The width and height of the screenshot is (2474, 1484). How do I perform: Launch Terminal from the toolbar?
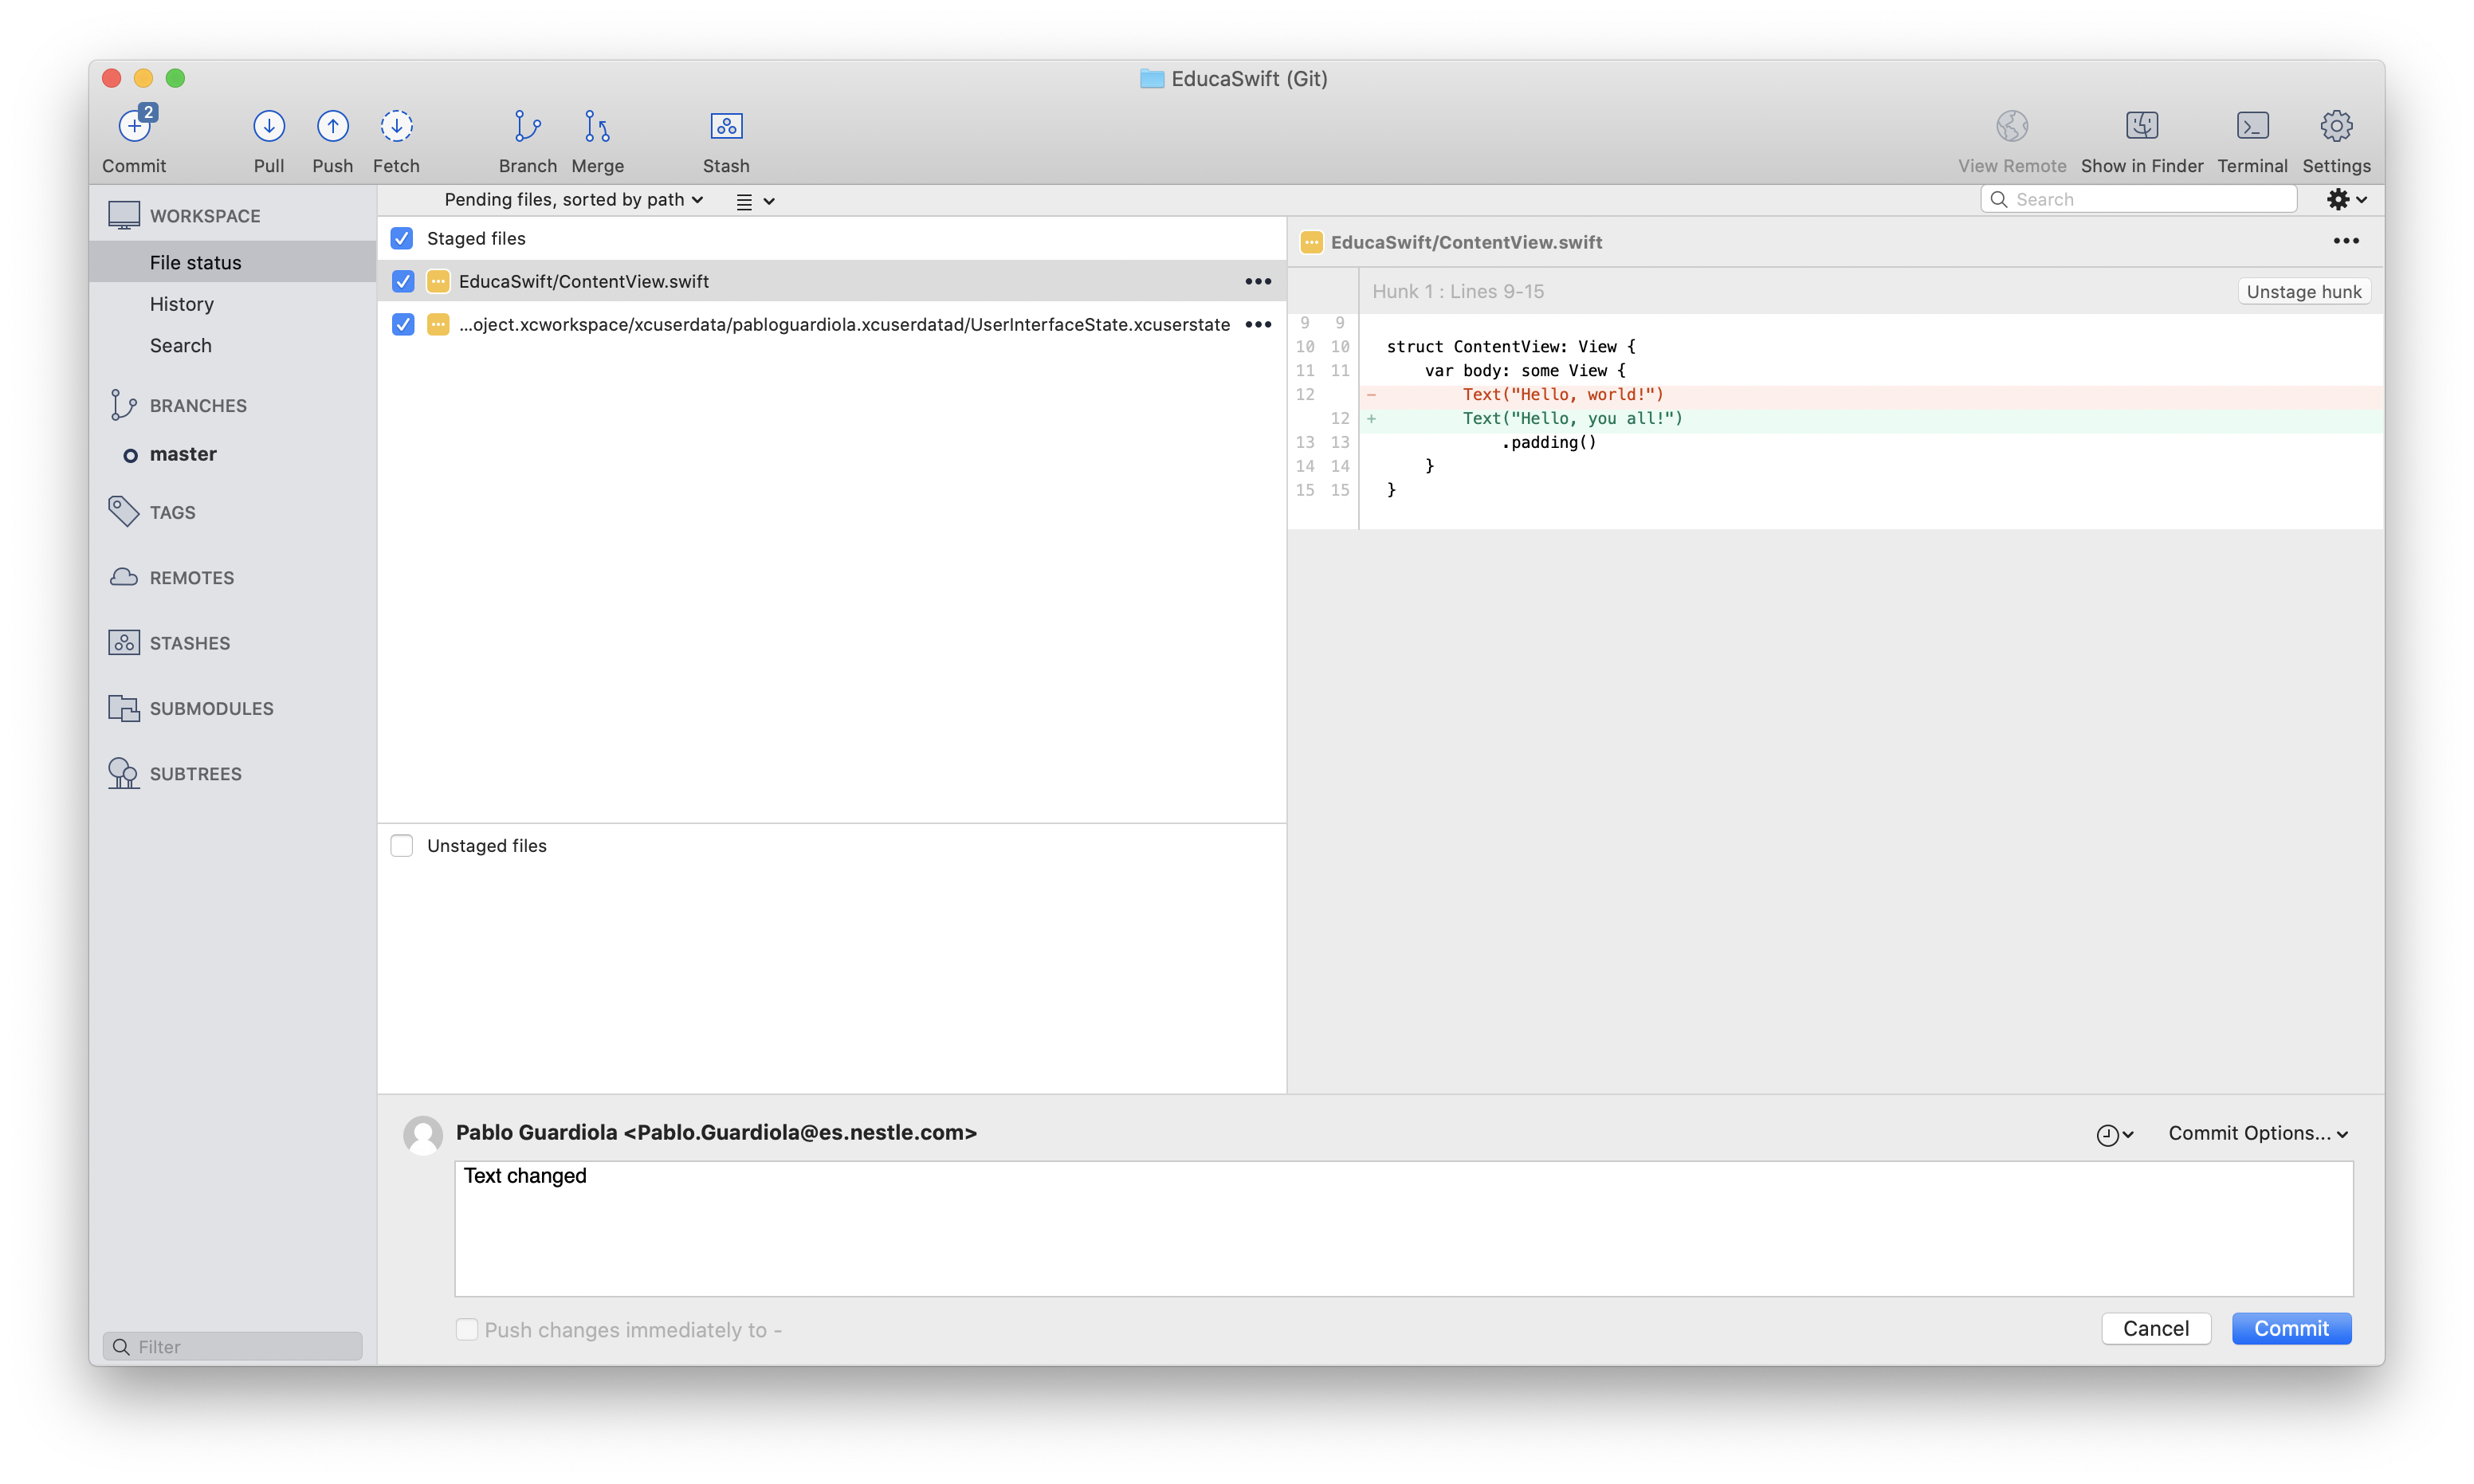(x=2251, y=126)
